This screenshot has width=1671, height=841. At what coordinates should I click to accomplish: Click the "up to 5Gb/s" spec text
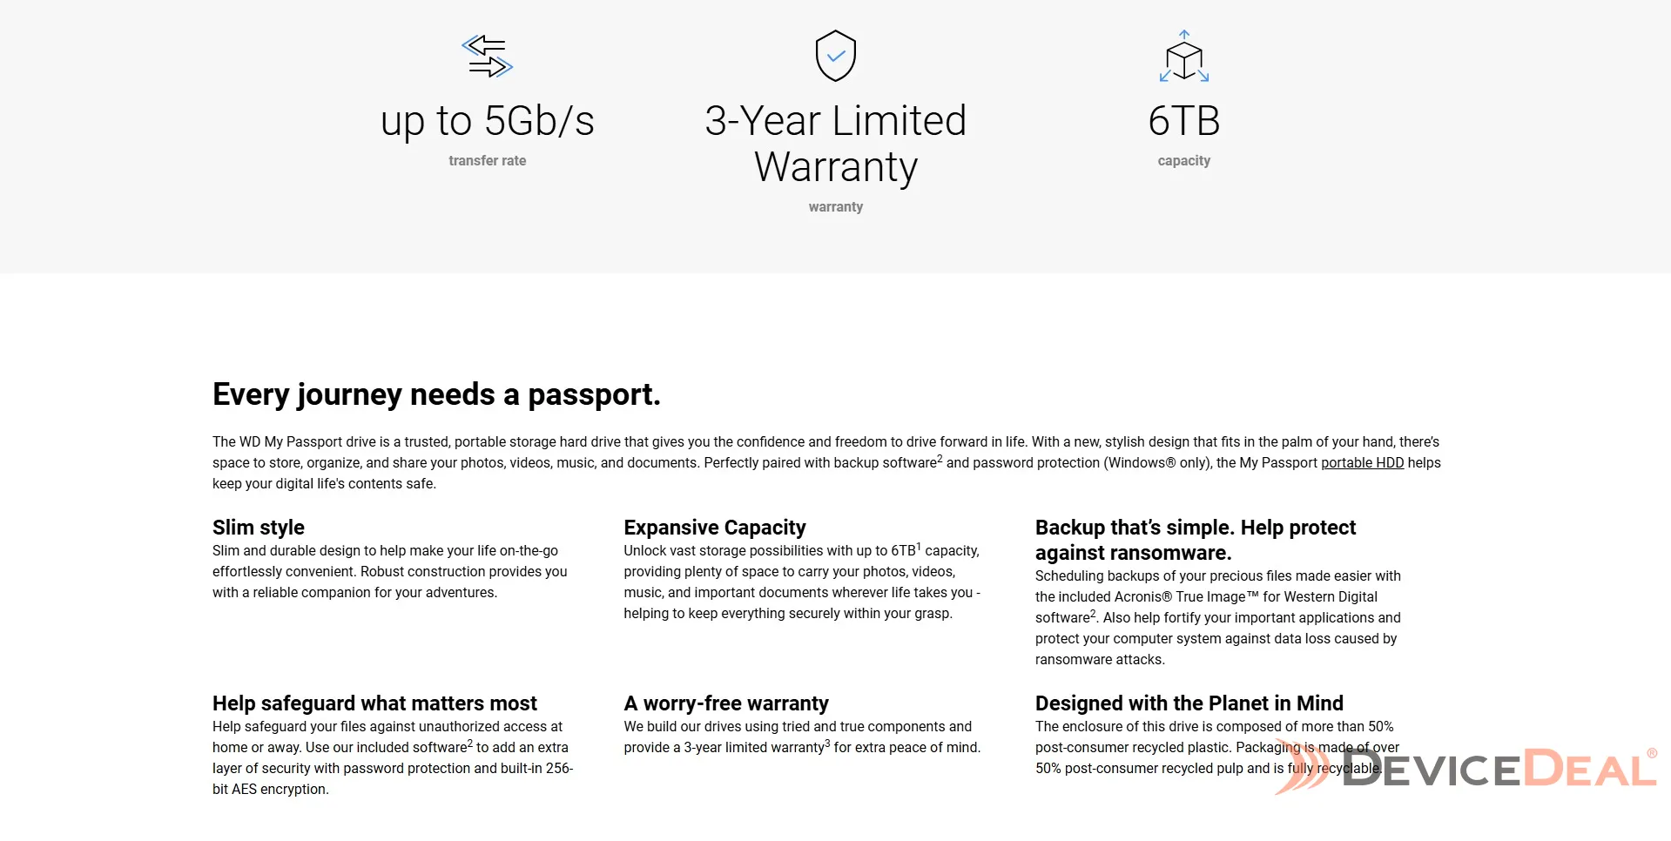click(488, 121)
